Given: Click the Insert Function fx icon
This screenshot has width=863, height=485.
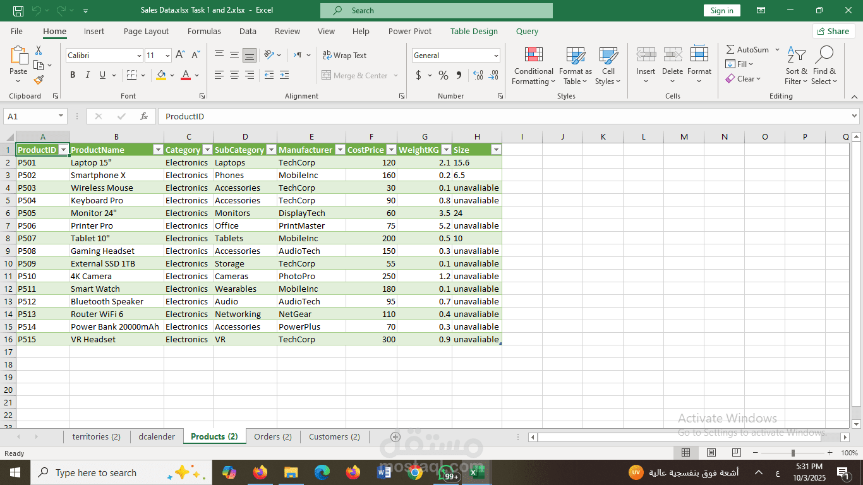Looking at the screenshot, I should 144,116.
